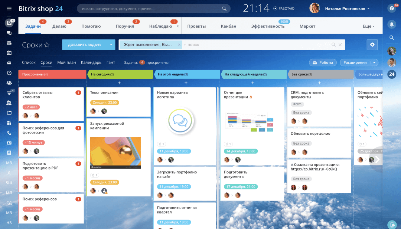Switch to Календарь view
Viewport: 401px width, 229px height.
91,63
